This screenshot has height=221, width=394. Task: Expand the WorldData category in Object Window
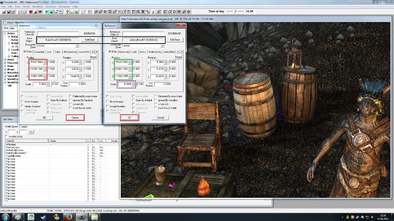5,79
